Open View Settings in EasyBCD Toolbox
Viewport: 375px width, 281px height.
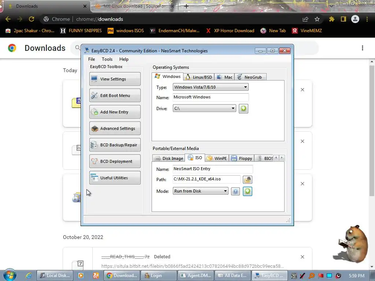point(115,79)
